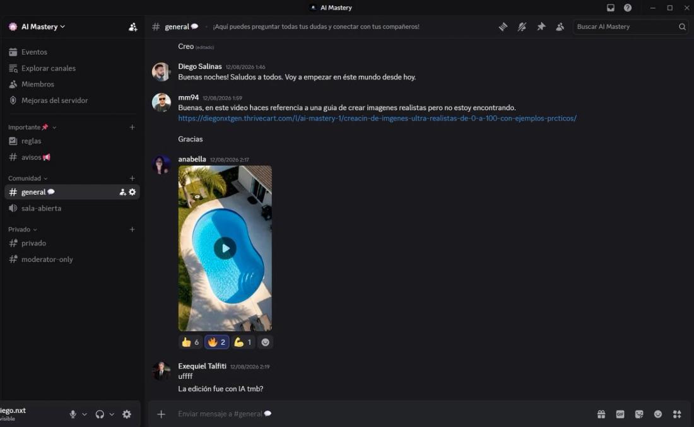Show the member list from the channel header
Viewport: 694px width, 427px height.
pos(560,26)
